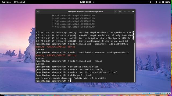Open the accessibility menu icon
Image resolution: width=172 pixels, height=96 pixels.
[150, 2]
